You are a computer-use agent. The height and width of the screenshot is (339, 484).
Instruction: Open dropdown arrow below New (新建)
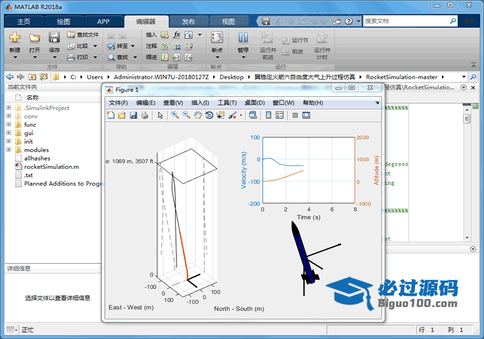(x=15, y=57)
